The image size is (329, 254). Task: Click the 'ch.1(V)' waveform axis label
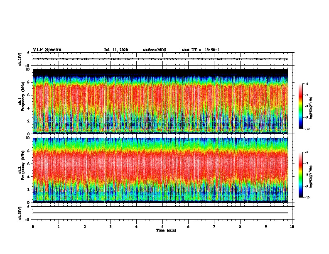point(20,59)
